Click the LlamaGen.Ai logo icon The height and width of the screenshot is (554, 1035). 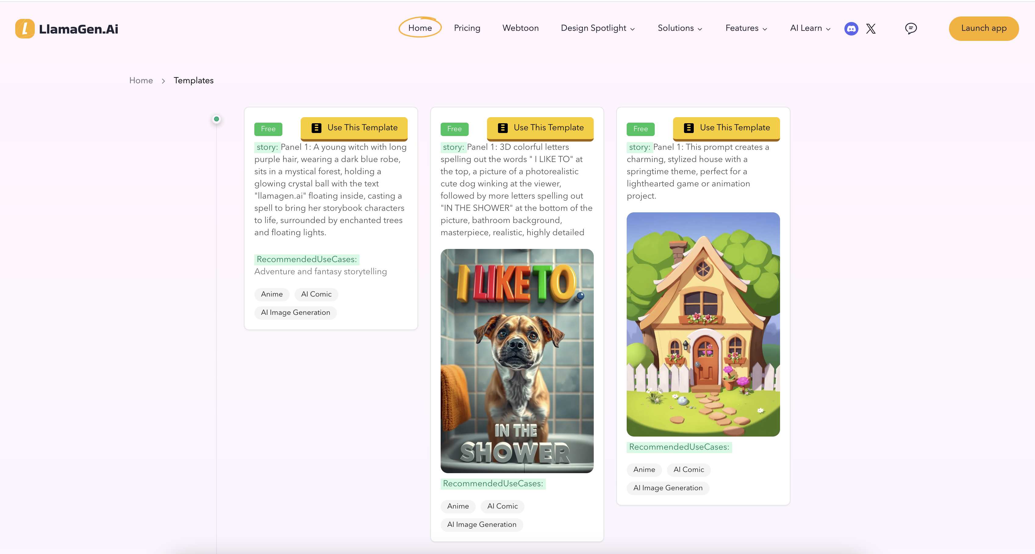point(25,29)
